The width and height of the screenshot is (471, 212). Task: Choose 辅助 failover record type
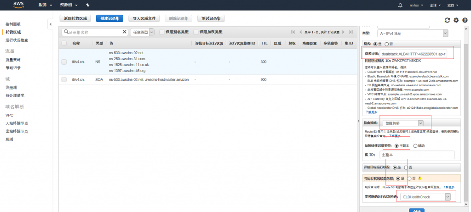click(x=415, y=146)
